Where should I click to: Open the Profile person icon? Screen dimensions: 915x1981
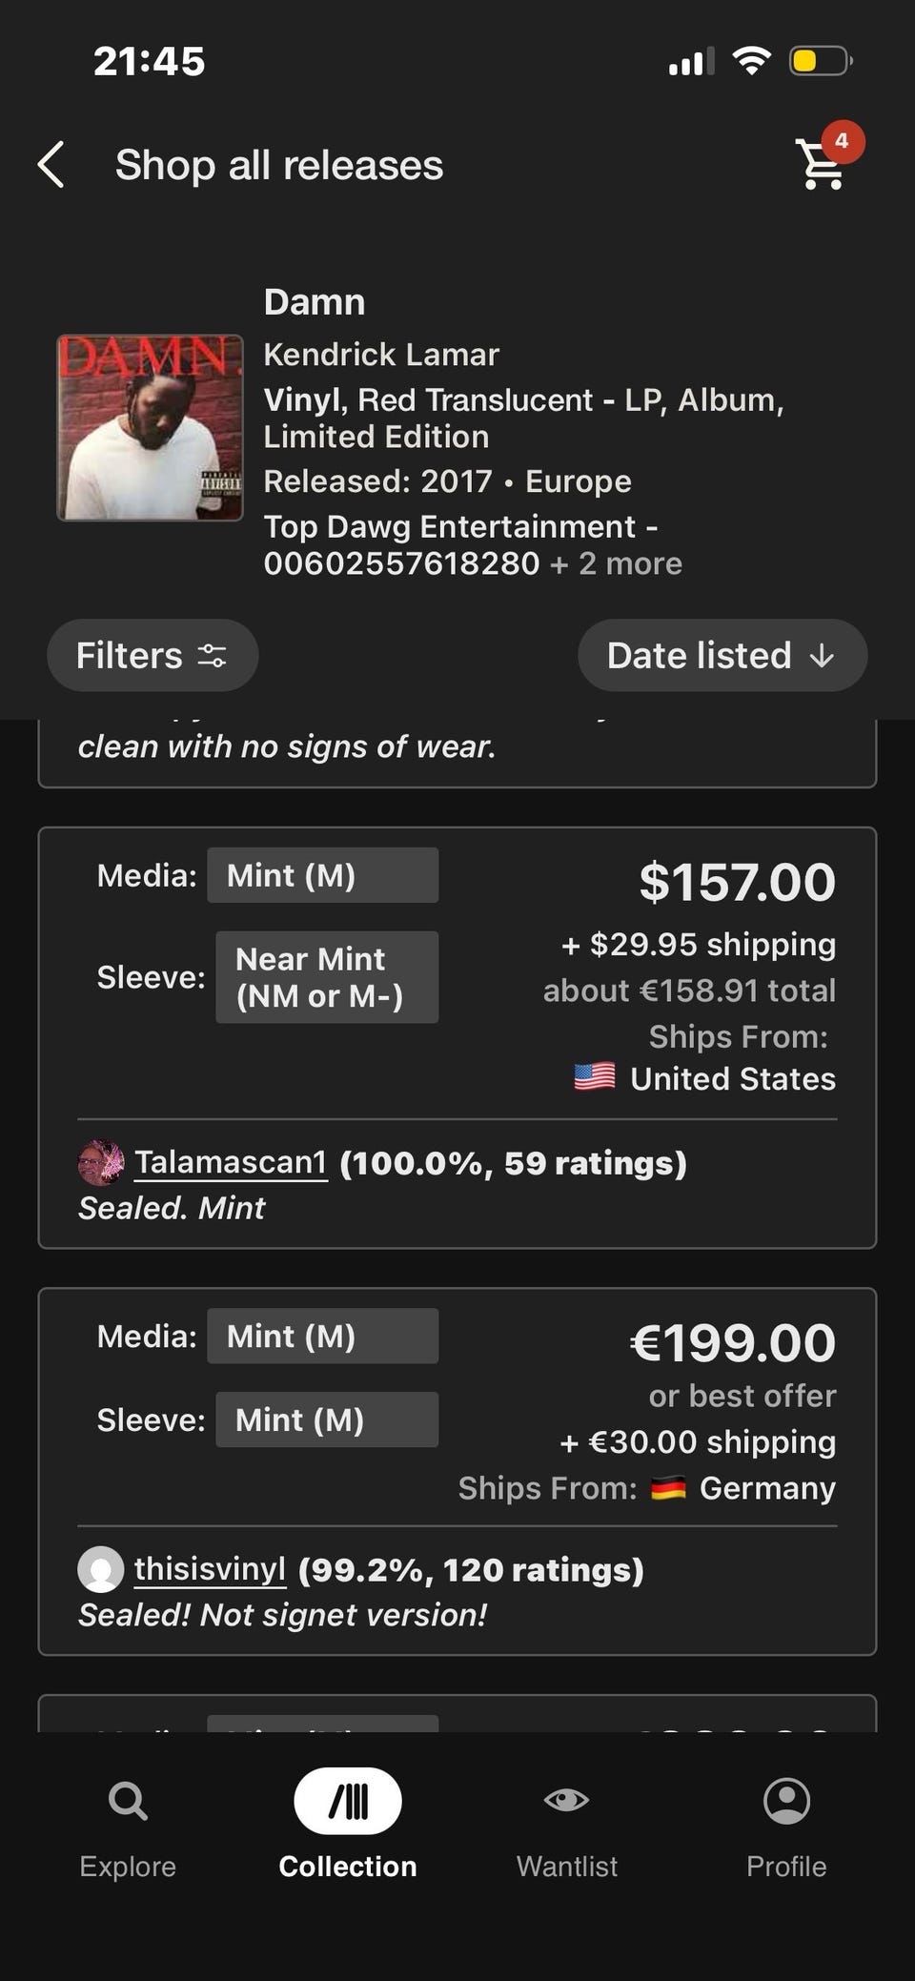pos(786,1801)
